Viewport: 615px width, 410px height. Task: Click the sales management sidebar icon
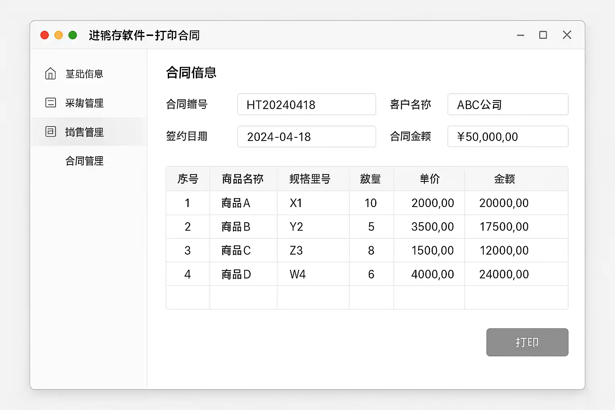click(x=51, y=132)
